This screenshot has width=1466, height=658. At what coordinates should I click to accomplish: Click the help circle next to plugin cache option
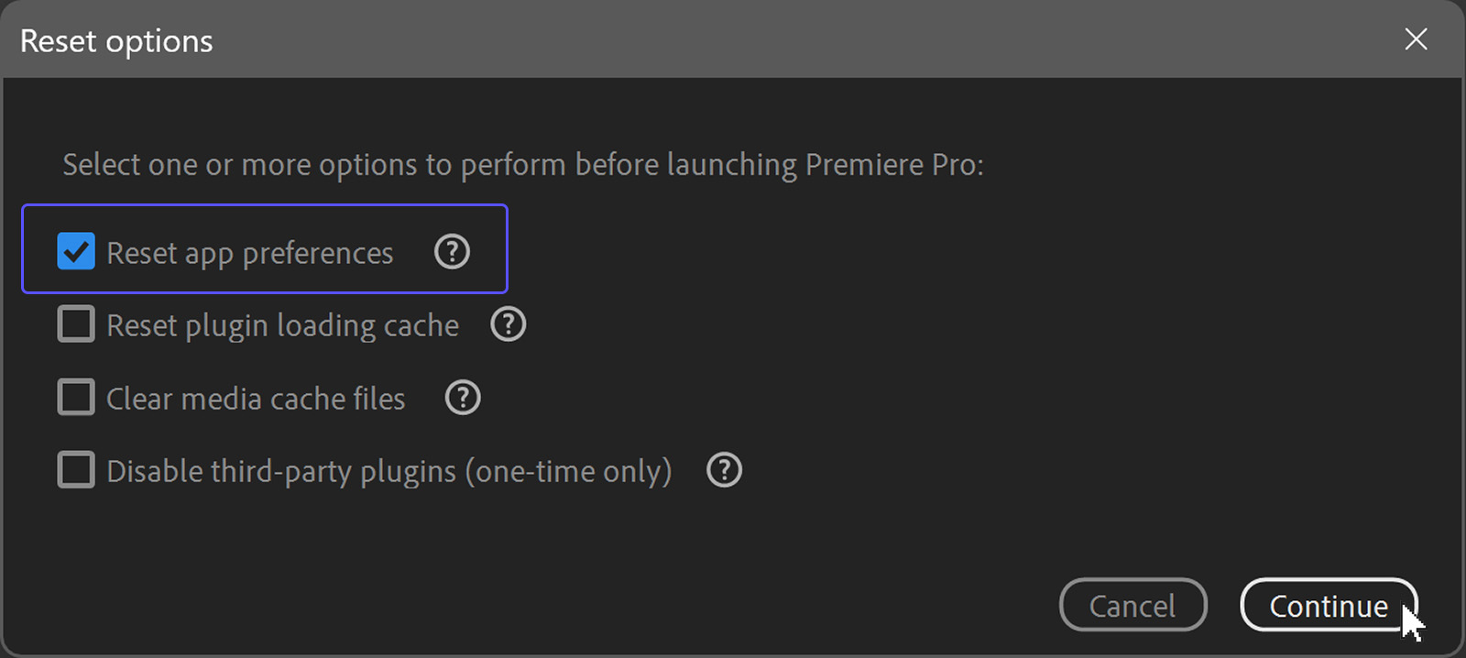[509, 324]
